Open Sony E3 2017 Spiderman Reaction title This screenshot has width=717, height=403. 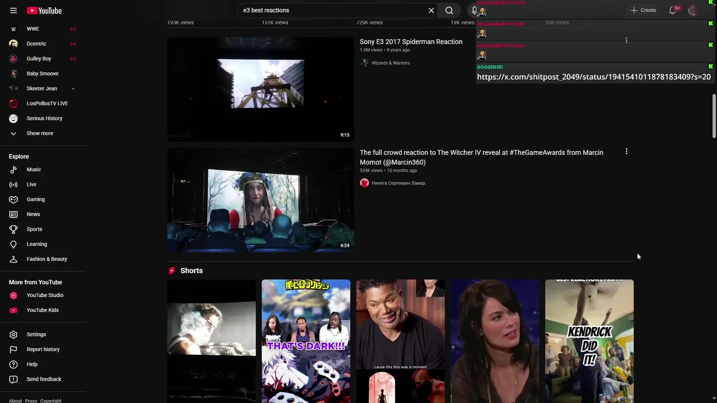pos(411,42)
